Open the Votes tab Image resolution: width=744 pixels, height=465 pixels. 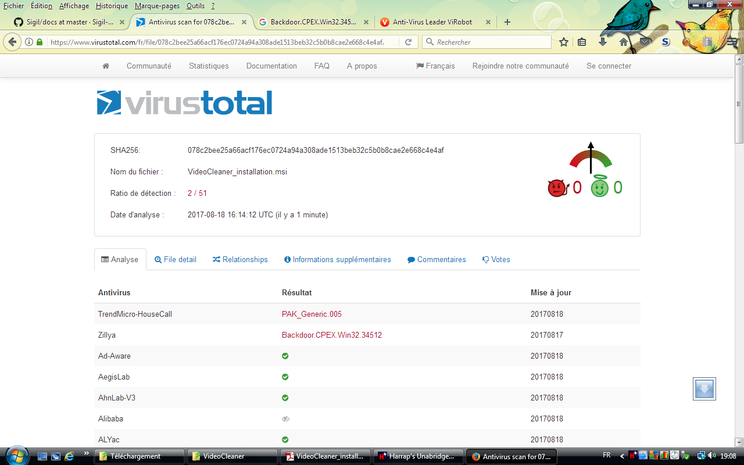click(x=496, y=260)
